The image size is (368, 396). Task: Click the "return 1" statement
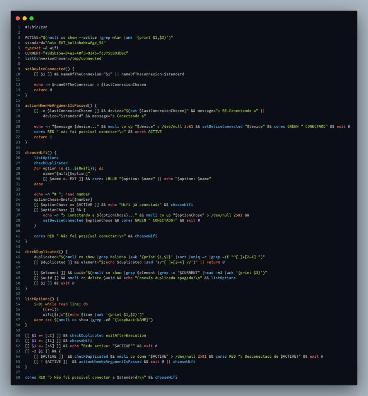point(43,137)
